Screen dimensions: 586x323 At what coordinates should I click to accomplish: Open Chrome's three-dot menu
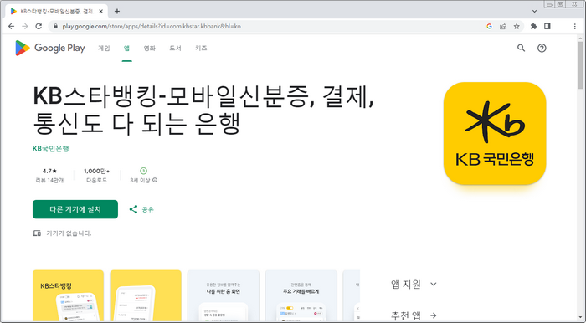pyautogui.click(x=575, y=26)
